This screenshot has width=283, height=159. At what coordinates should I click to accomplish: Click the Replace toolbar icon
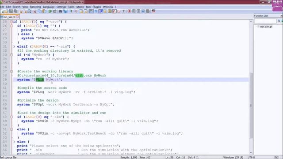coord(65,11)
